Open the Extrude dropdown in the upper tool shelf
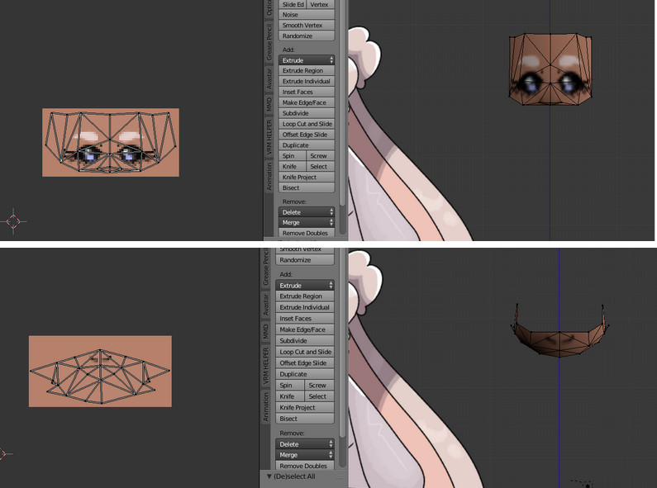Viewport: 657px width, 488px height. coord(307,60)
